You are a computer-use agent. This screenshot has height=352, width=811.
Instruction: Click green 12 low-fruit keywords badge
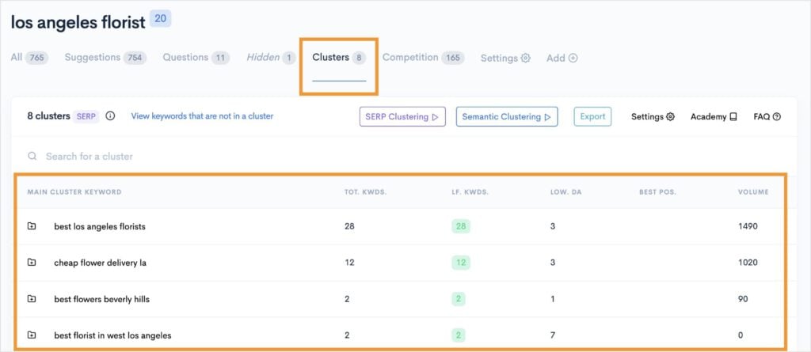(x=461, y=263)
